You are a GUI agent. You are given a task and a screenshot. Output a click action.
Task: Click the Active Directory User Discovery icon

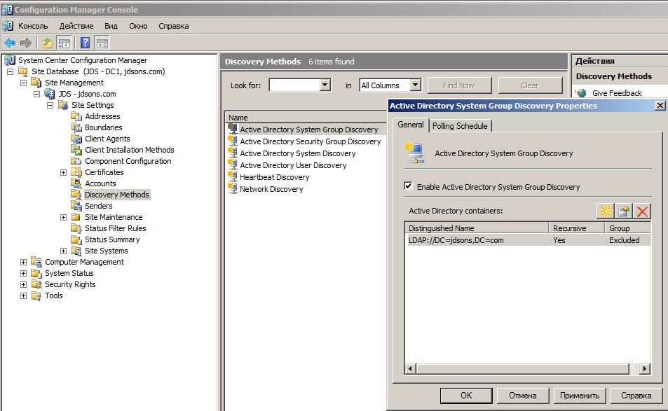pyautogui.click(x=233, y=165)
